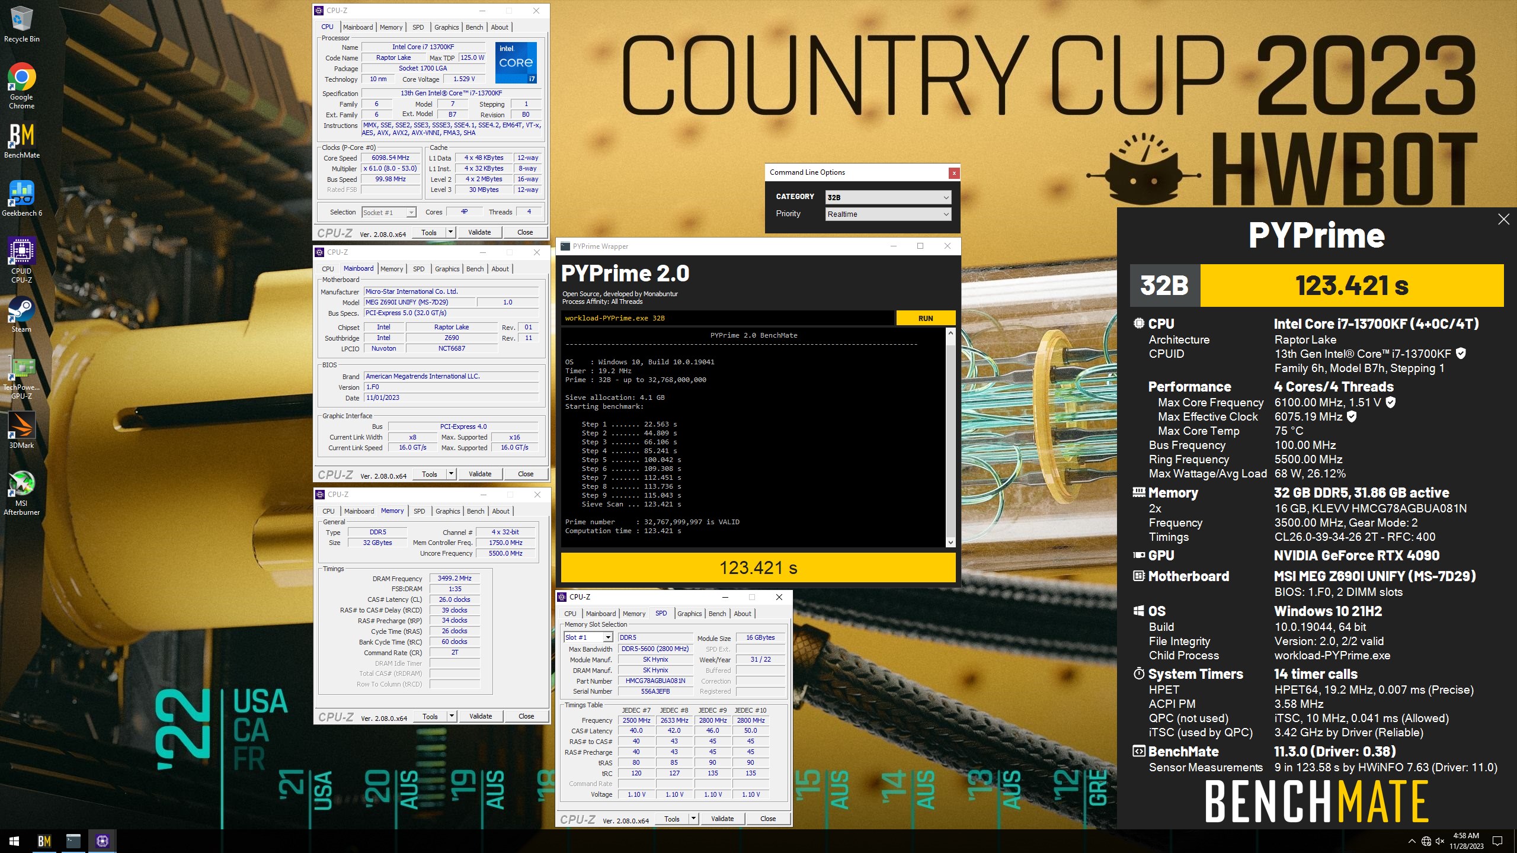
Task: Click BenchMate taskbar icon
Action: pos(44,841)
